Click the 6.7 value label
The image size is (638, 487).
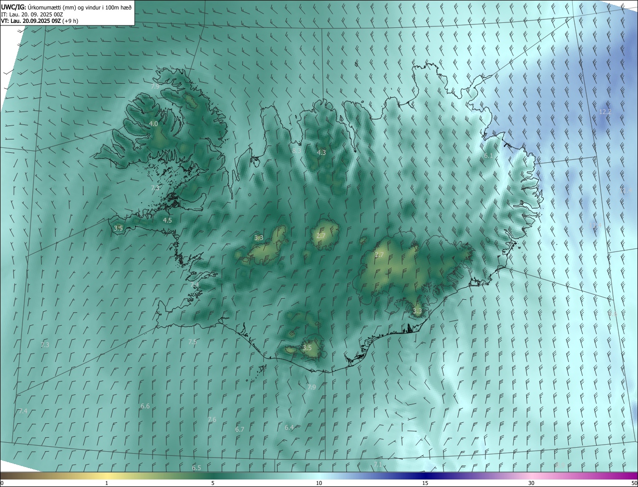pos(240,429)
